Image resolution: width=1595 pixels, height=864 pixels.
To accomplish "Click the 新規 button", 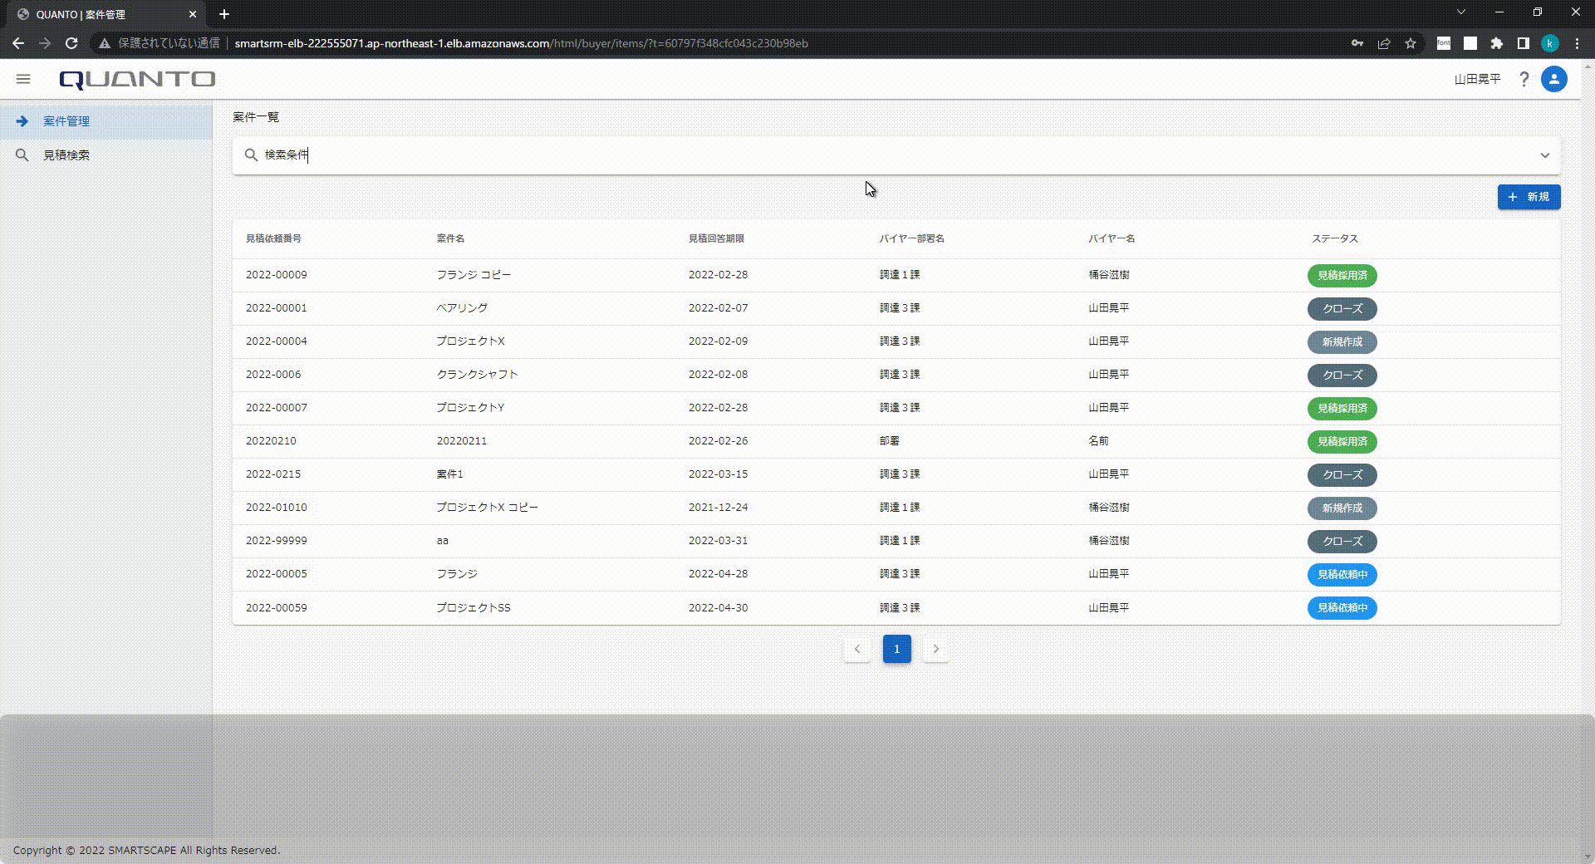I will 1529,197.
